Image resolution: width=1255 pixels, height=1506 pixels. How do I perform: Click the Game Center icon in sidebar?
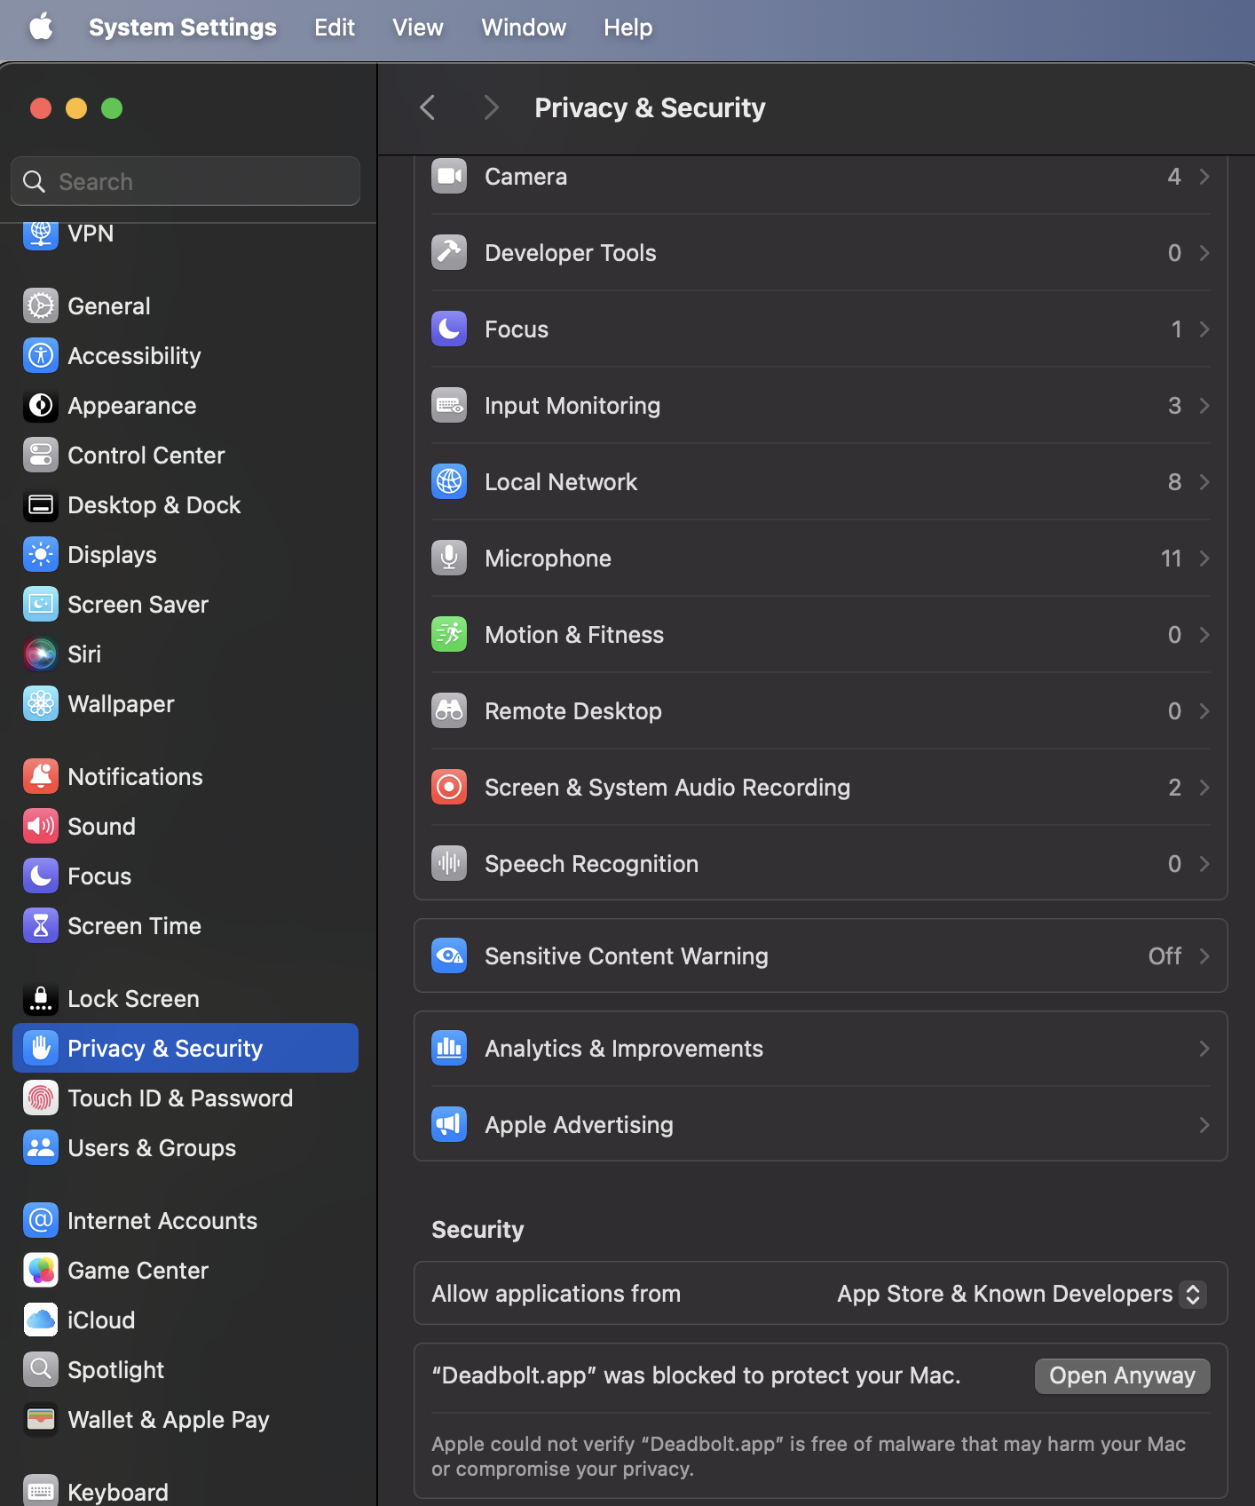point(41,1271)
